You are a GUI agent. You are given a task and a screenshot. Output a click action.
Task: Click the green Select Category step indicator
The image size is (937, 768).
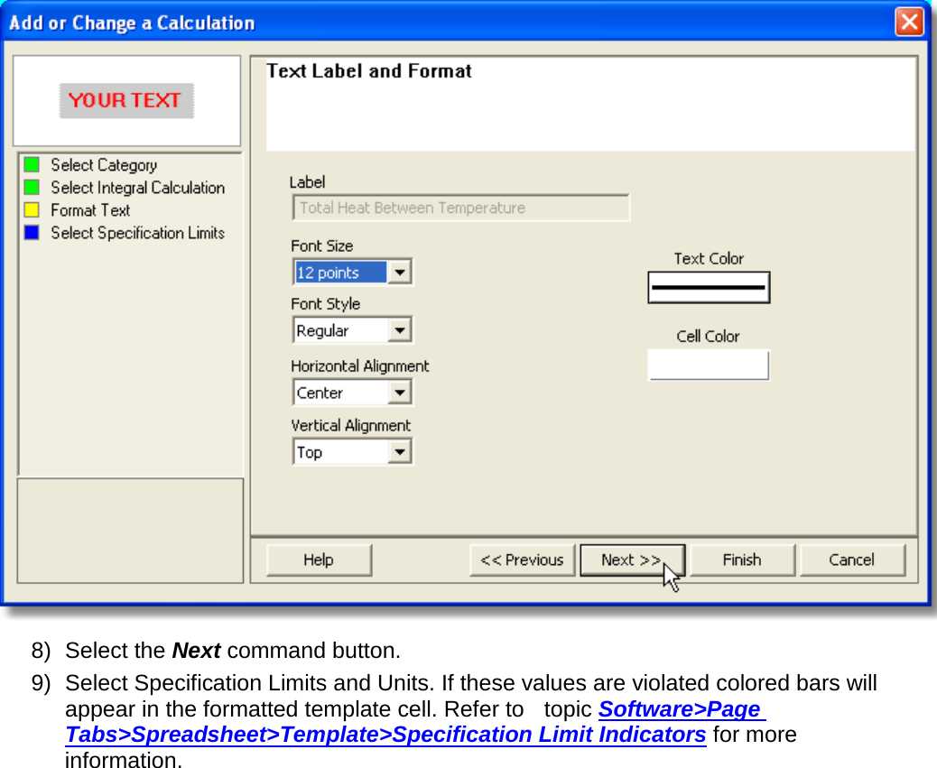click(32, 164)
